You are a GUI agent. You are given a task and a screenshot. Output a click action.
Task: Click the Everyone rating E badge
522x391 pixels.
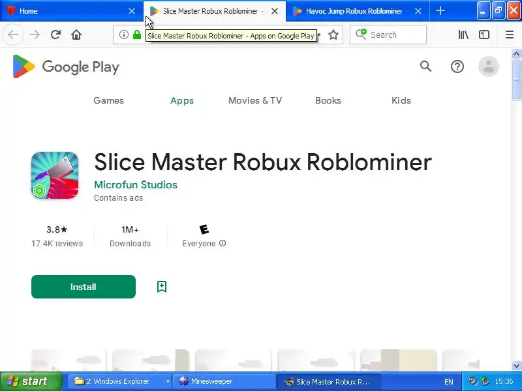204,229
